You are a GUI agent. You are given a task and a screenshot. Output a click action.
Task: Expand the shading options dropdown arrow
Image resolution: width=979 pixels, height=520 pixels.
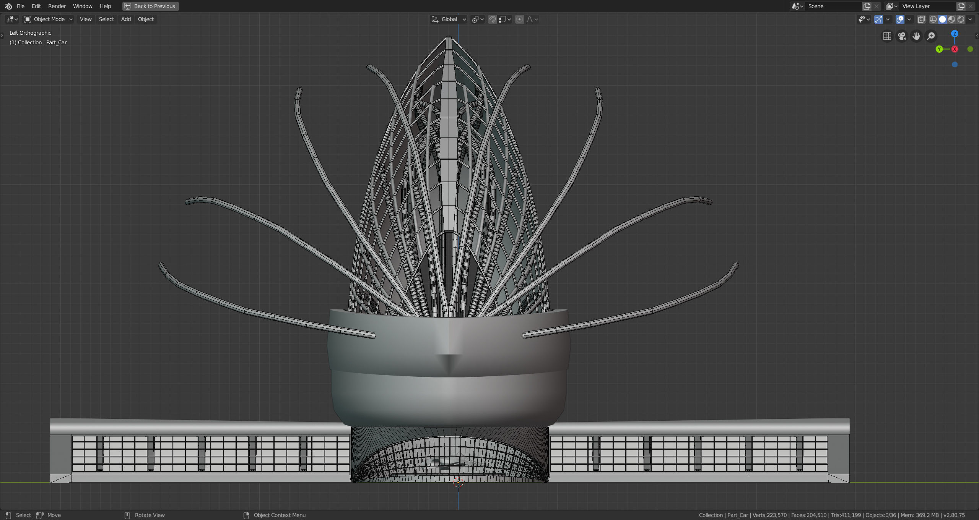pos(970,19)
